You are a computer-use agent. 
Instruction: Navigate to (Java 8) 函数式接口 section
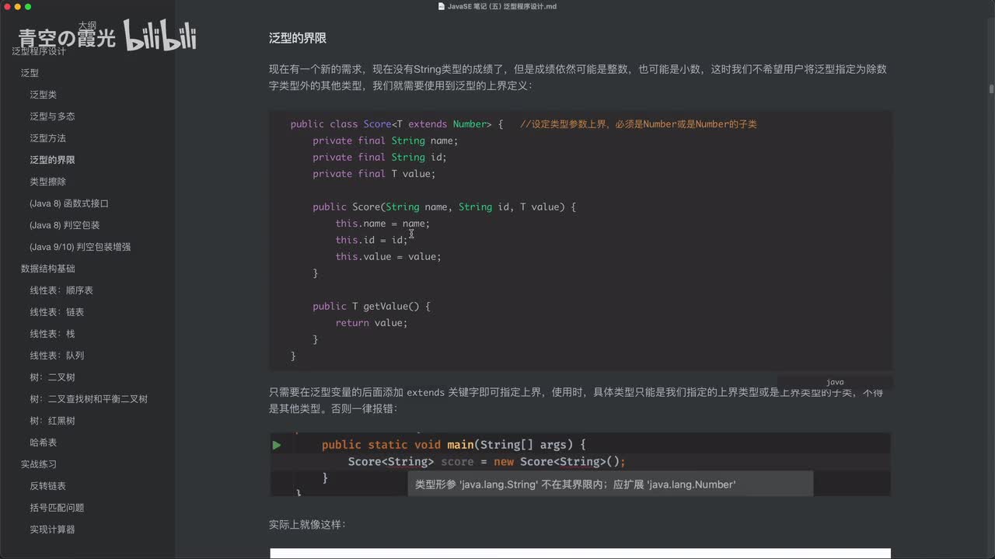(x=69, y=203)
